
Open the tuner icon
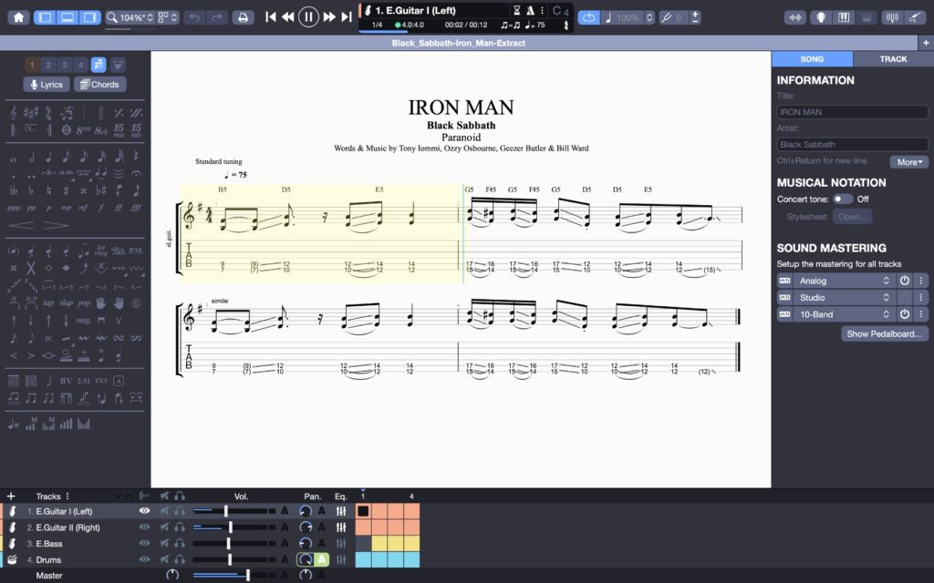pos(892,17)
